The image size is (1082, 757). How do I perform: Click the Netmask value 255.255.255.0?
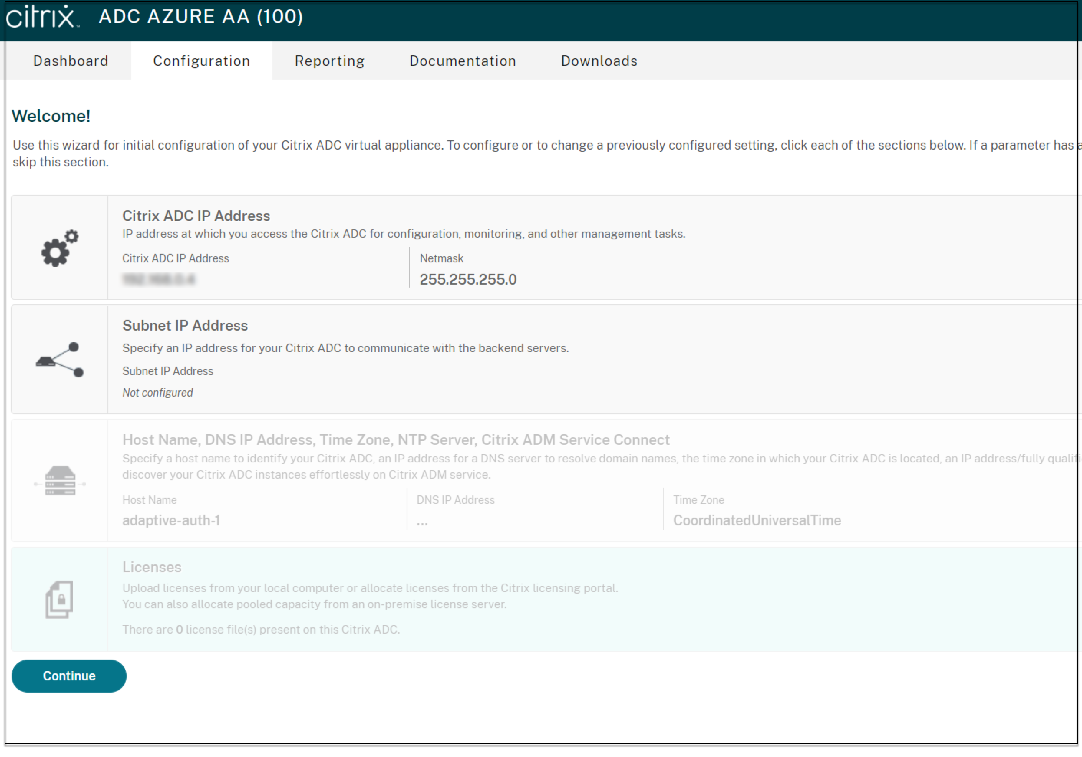pos(468,279)
